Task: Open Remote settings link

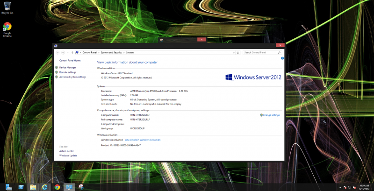Action: (x=68, y=72)
